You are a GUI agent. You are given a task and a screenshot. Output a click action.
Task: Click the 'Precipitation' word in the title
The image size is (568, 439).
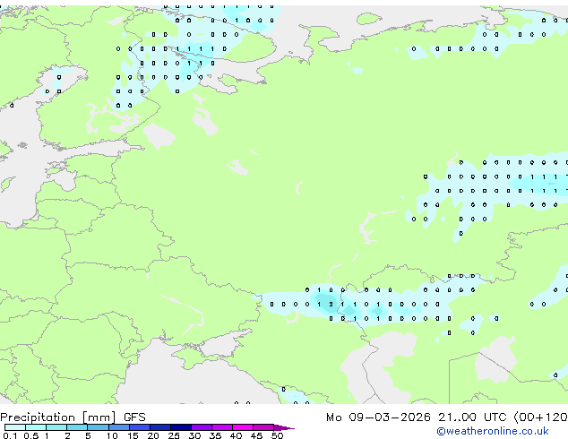tap(38, 417)
